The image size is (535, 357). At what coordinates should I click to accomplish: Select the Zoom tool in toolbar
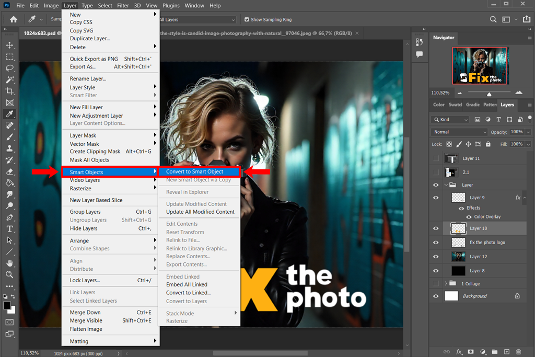pyautogui.click(x=9, y=274)
